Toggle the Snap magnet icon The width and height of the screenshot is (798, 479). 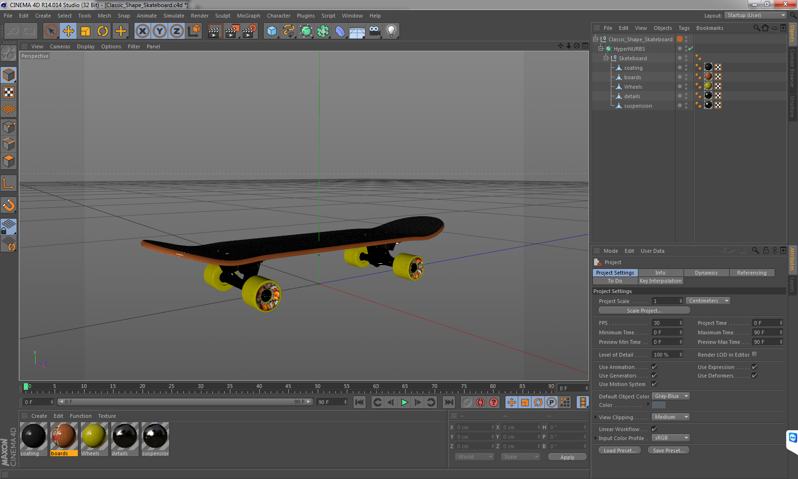pyautogui.click(x=9, y=205)
